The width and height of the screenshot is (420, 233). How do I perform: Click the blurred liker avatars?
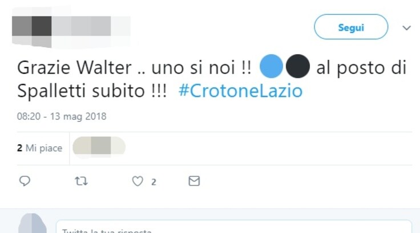click(x=99, y=146)
